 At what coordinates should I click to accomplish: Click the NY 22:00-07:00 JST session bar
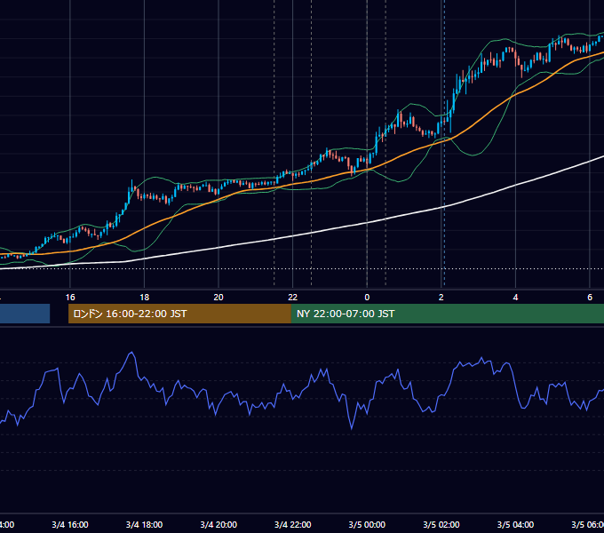(x=447, y=314)
